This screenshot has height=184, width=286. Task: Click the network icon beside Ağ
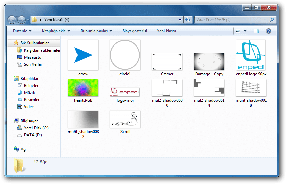[16, 149]
